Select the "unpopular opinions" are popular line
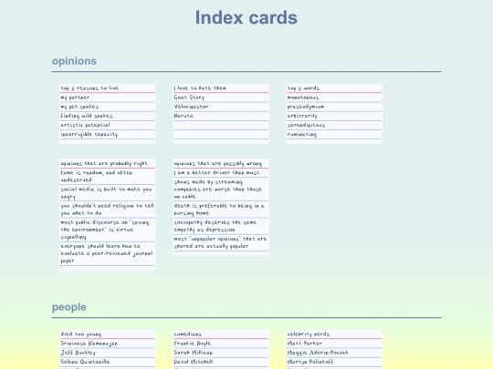Viewport: 493px width, 369px height. click(221, 242)
